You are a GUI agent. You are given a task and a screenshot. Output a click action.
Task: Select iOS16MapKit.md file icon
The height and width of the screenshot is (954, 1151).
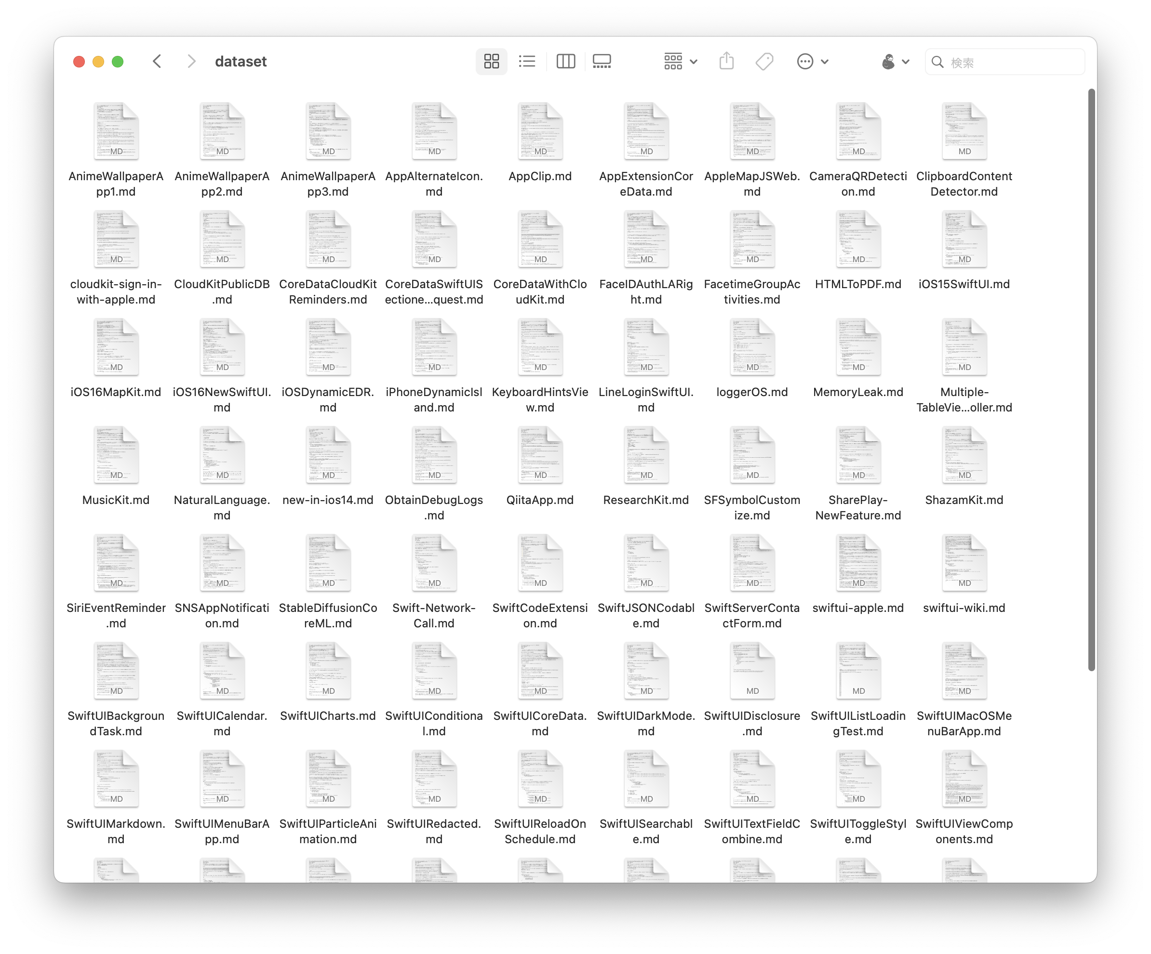click(x=116, y=347)
